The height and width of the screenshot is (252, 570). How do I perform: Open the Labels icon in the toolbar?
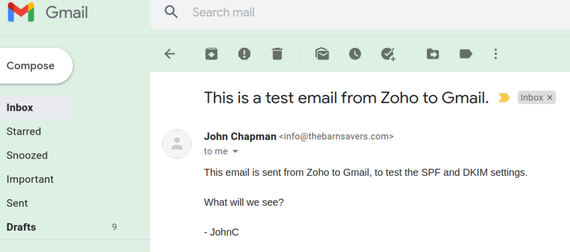pos(466,54)
